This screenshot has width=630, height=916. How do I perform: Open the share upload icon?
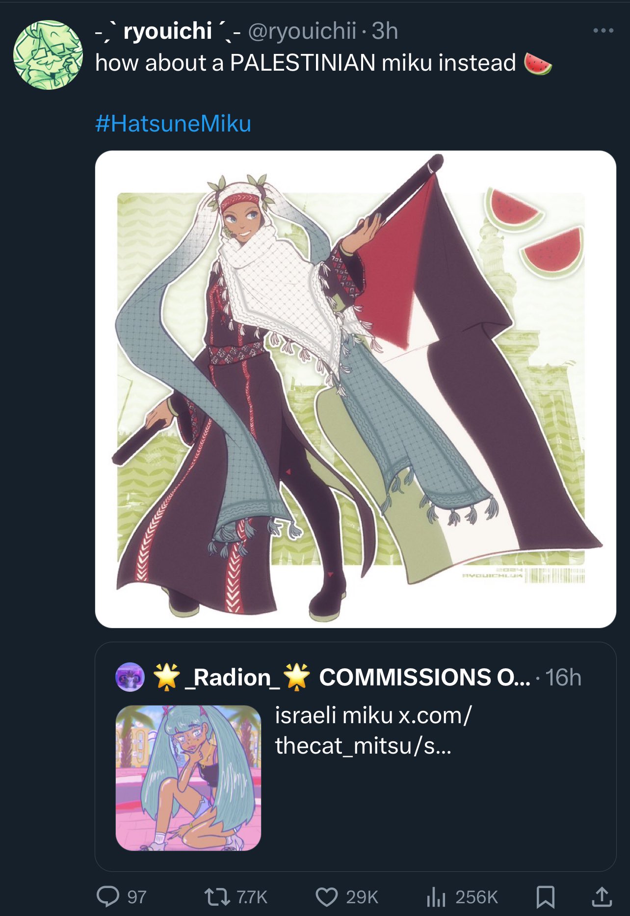click(601, 896)
